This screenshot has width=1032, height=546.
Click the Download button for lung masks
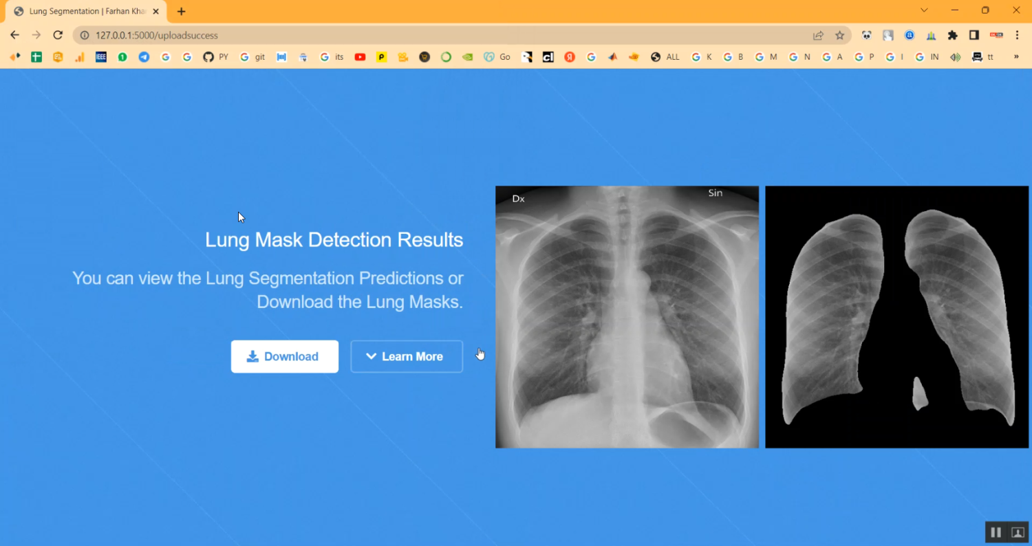point(284,356)
